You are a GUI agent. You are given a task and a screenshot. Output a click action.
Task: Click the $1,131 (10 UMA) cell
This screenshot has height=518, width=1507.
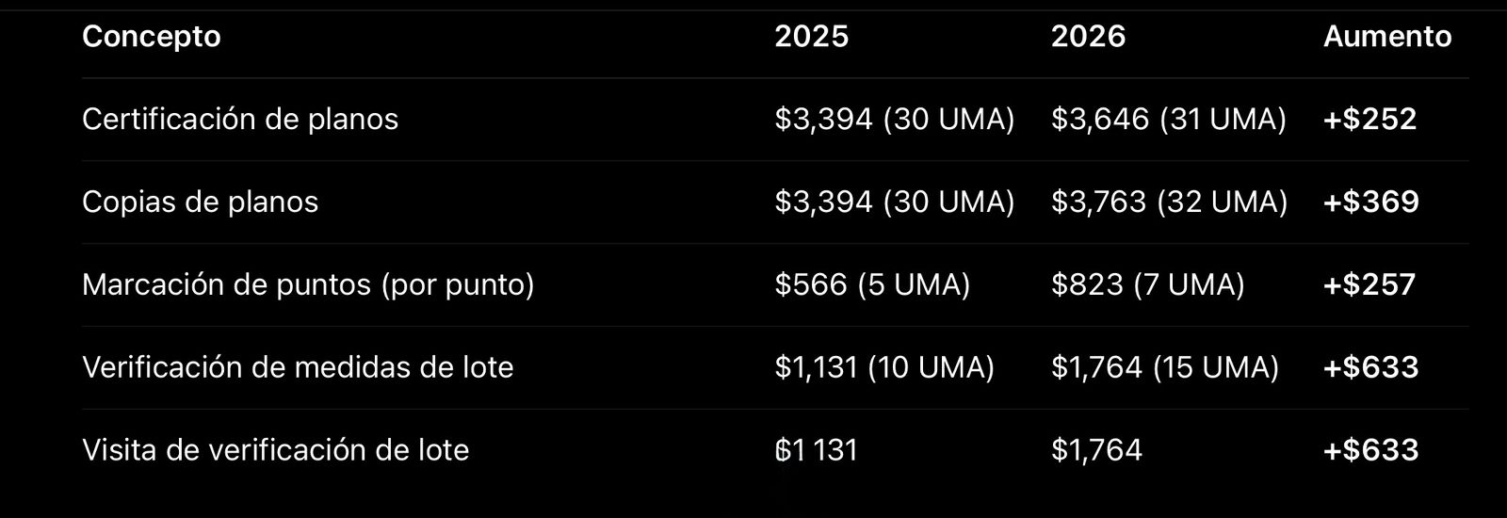click(884, 367)
